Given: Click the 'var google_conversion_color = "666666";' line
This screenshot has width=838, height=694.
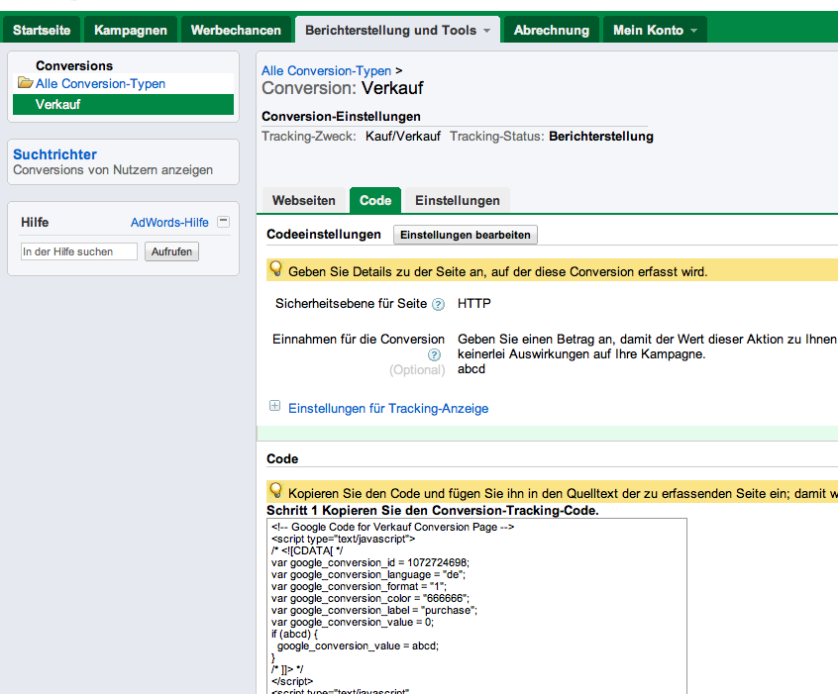Looking at the screenshot, I should tap(370, 598).
